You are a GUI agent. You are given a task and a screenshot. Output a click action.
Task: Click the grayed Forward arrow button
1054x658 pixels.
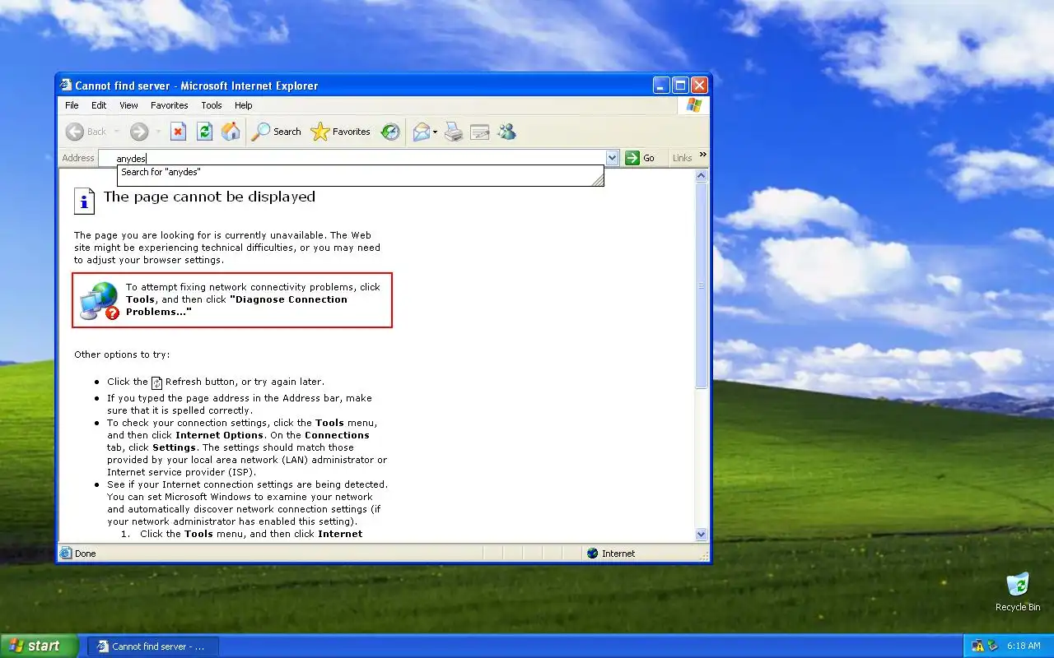(139, 132)
